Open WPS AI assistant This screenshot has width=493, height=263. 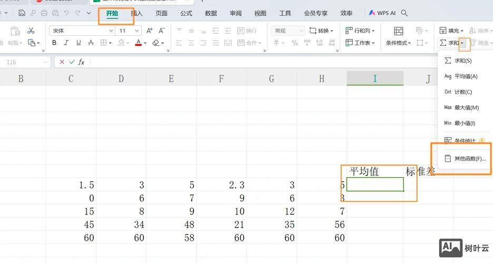(x=382, y=13)
